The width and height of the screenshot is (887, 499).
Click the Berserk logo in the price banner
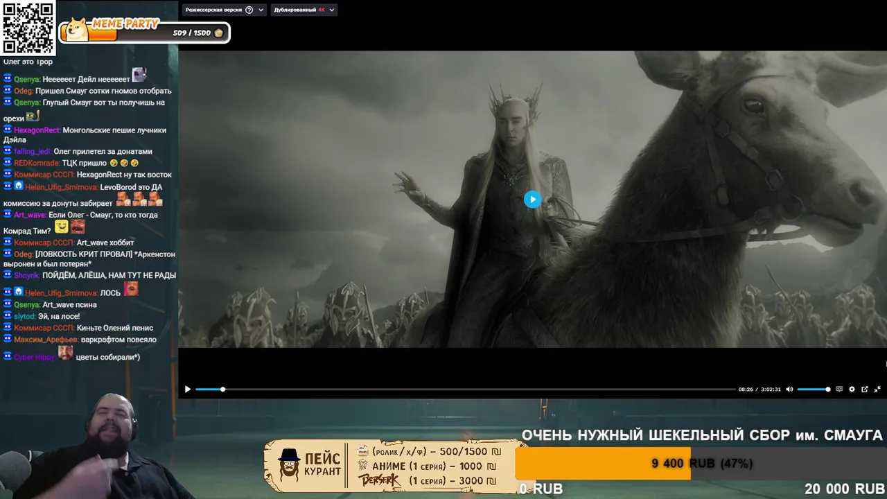coord(379,480)
